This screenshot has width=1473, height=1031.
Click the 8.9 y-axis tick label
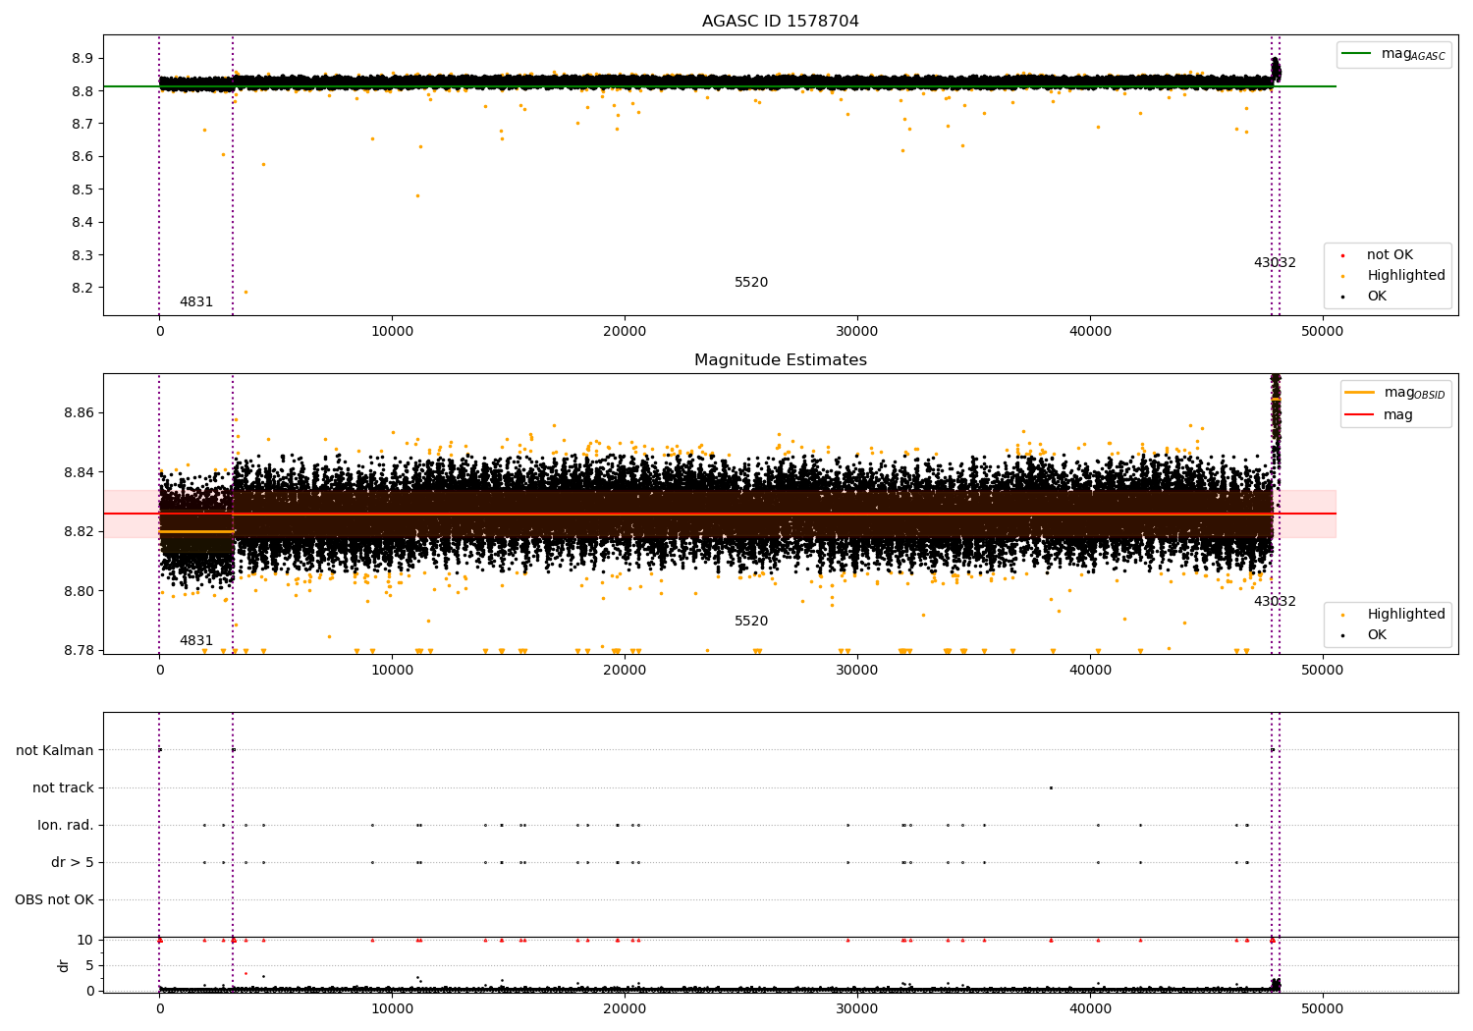(x=82, y=59)
